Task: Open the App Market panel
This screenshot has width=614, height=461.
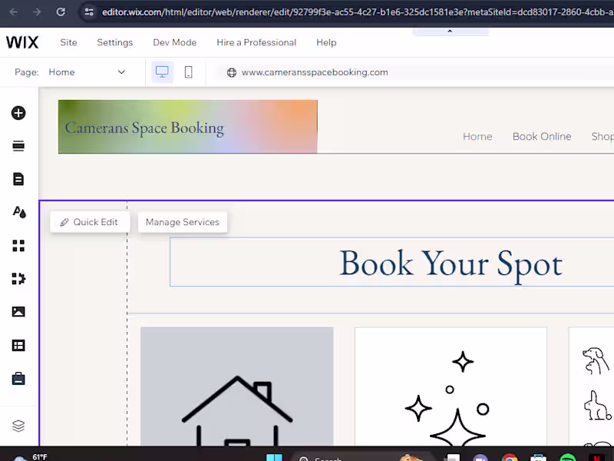Action: click(x=18, y=278)
